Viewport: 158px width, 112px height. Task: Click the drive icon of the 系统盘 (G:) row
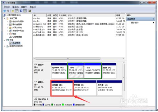click(x=35, y=35)
